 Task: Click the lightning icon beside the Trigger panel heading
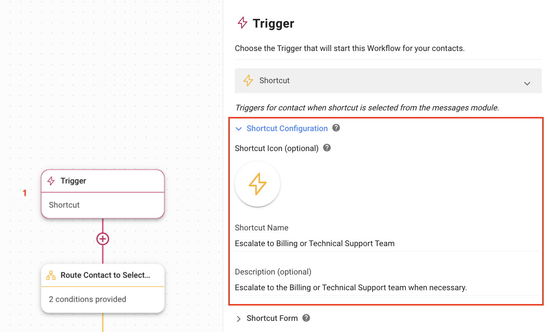[x=243, y=23]
